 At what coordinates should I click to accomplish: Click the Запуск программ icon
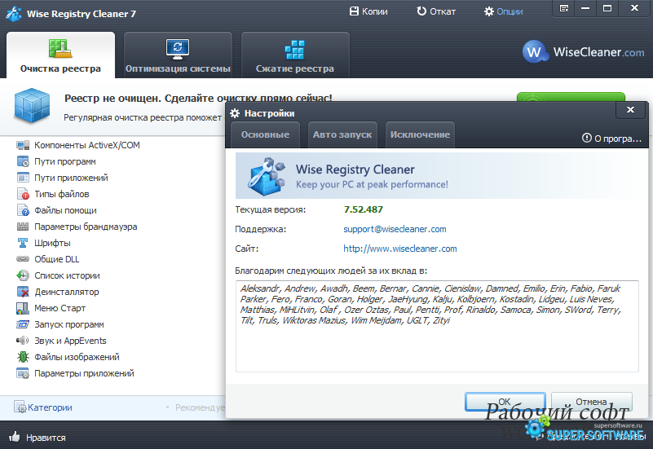[23, 324]
